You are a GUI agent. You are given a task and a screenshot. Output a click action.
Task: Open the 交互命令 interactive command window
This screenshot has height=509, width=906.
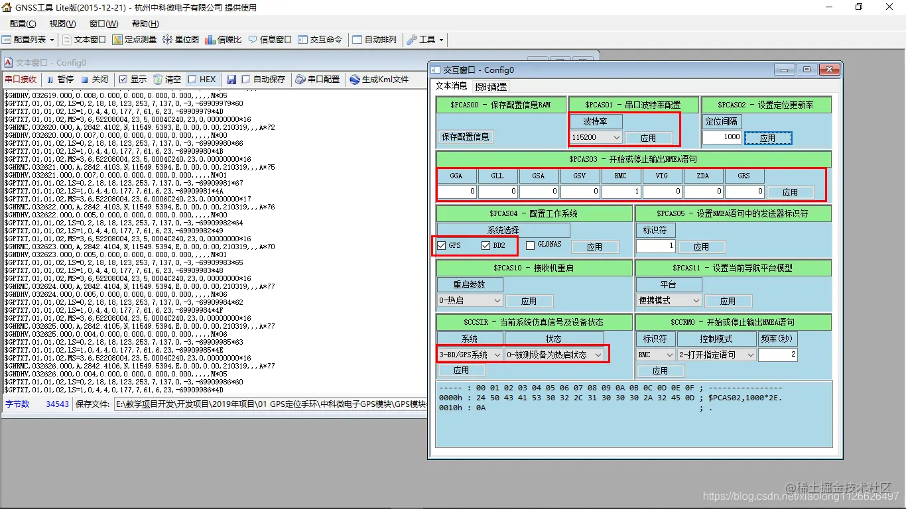coord(320,40)
